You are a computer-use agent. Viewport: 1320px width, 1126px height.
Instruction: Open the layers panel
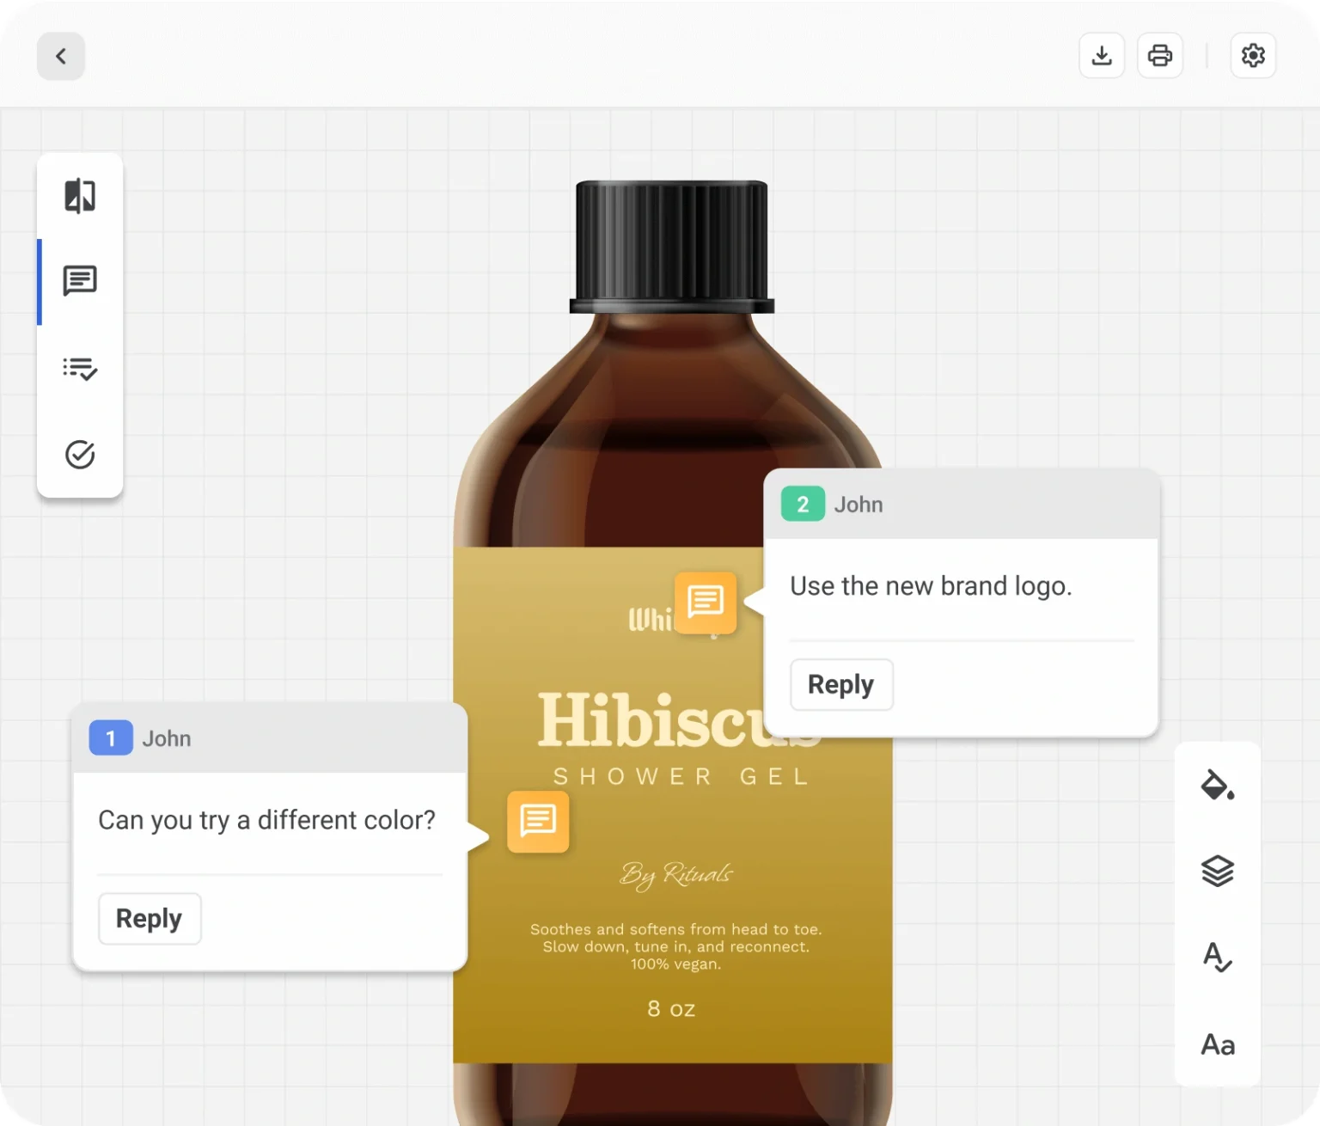click(1217, 871)
